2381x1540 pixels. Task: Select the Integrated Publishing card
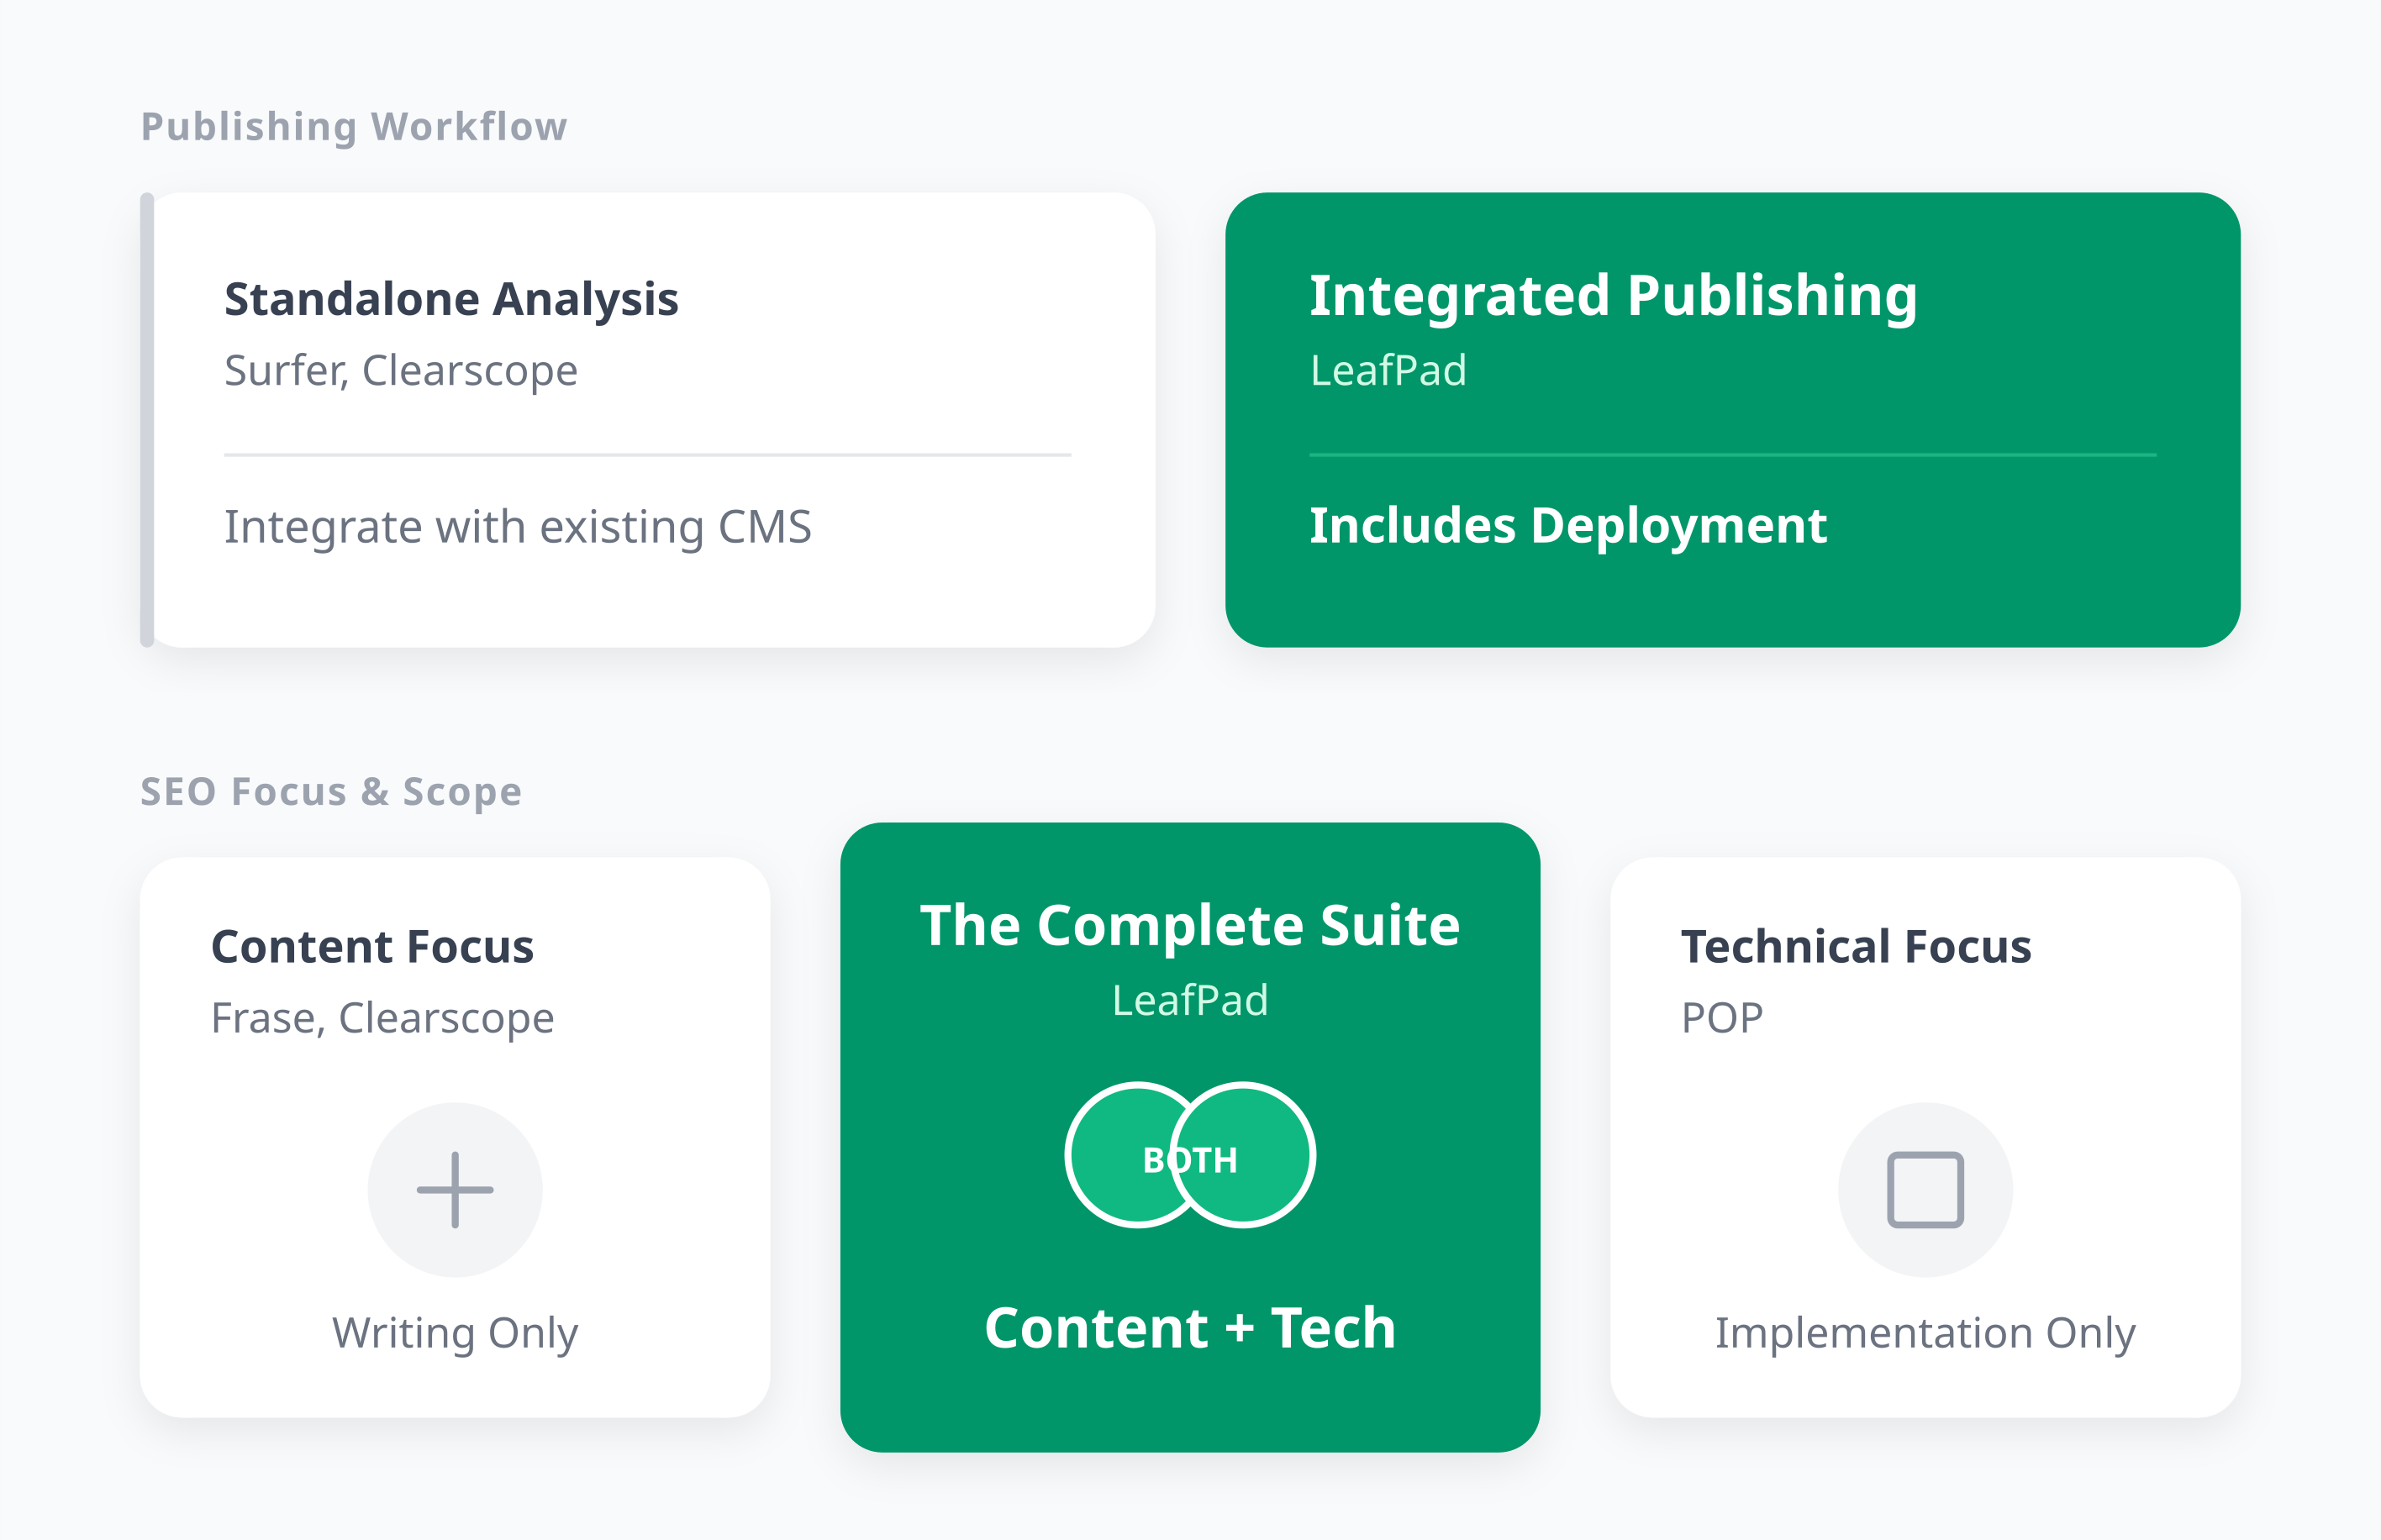point(1733,420)
